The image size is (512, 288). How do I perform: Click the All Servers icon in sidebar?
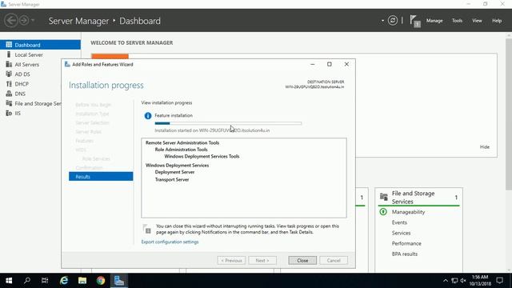point(9,64)
